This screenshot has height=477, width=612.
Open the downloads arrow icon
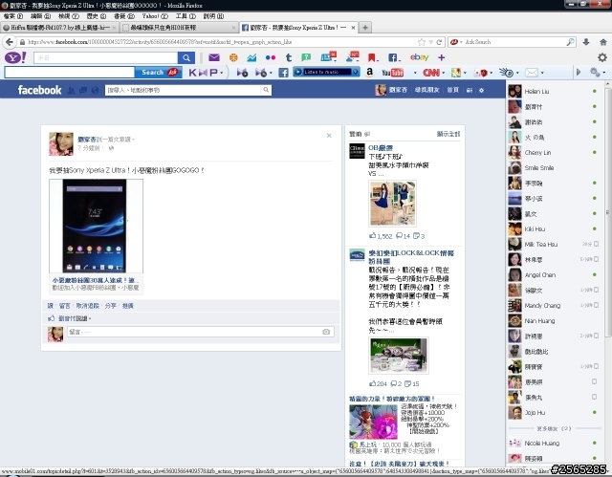[x=586, y=42]
